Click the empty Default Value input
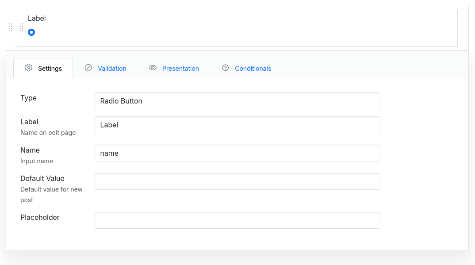The image size is (475, 265). click(x=237, y=181)
